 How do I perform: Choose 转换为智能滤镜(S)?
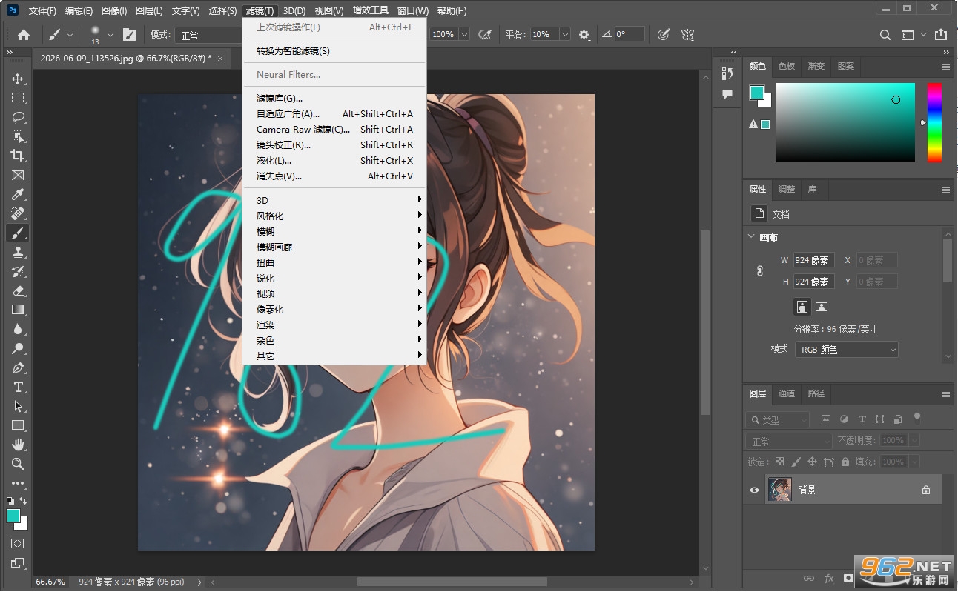tap(334, 50)
